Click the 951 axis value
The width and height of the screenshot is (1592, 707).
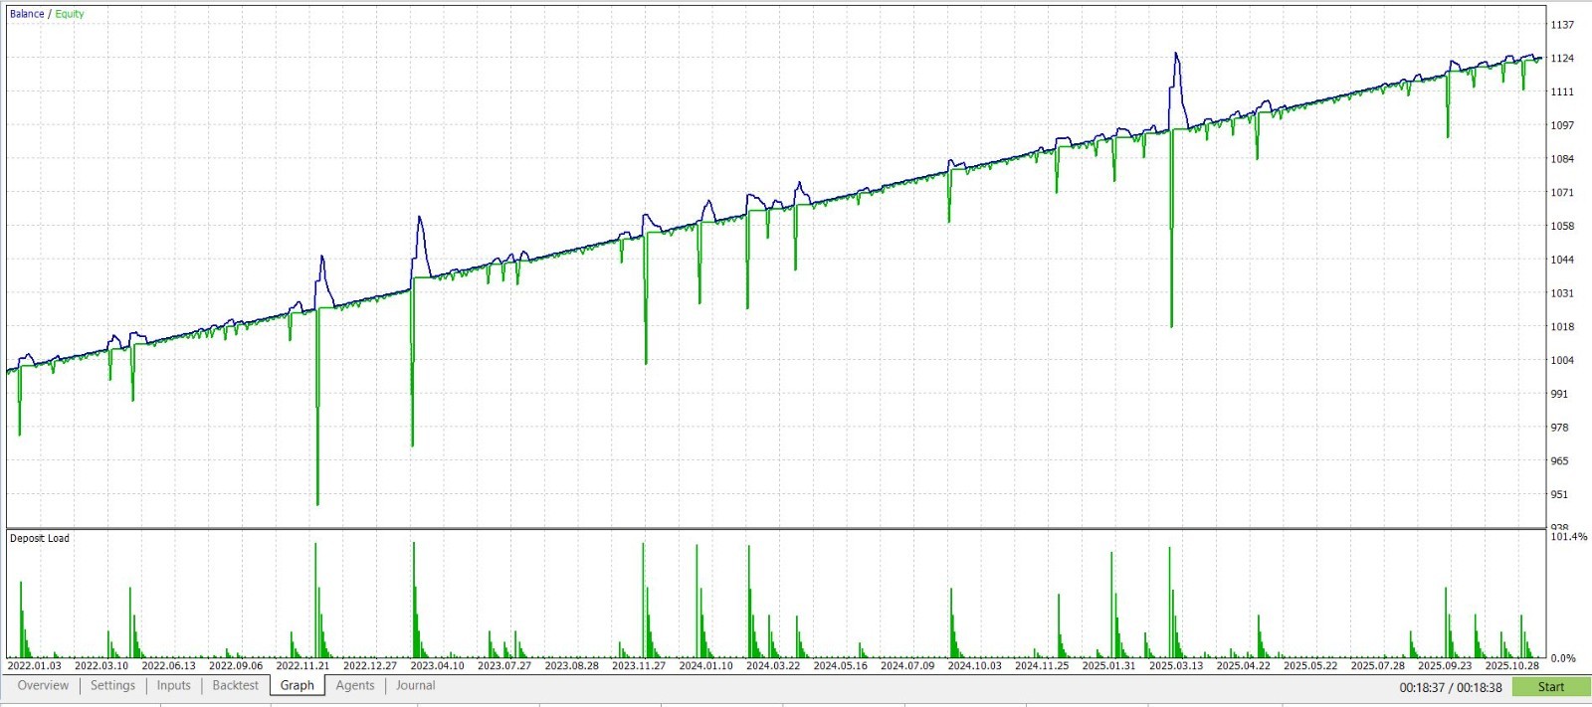(1559, 494)
